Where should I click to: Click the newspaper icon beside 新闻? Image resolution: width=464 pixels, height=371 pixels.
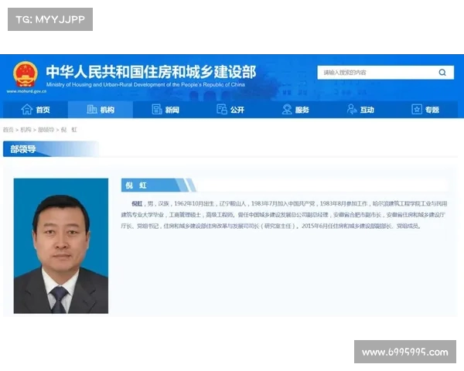click(157, 110)
